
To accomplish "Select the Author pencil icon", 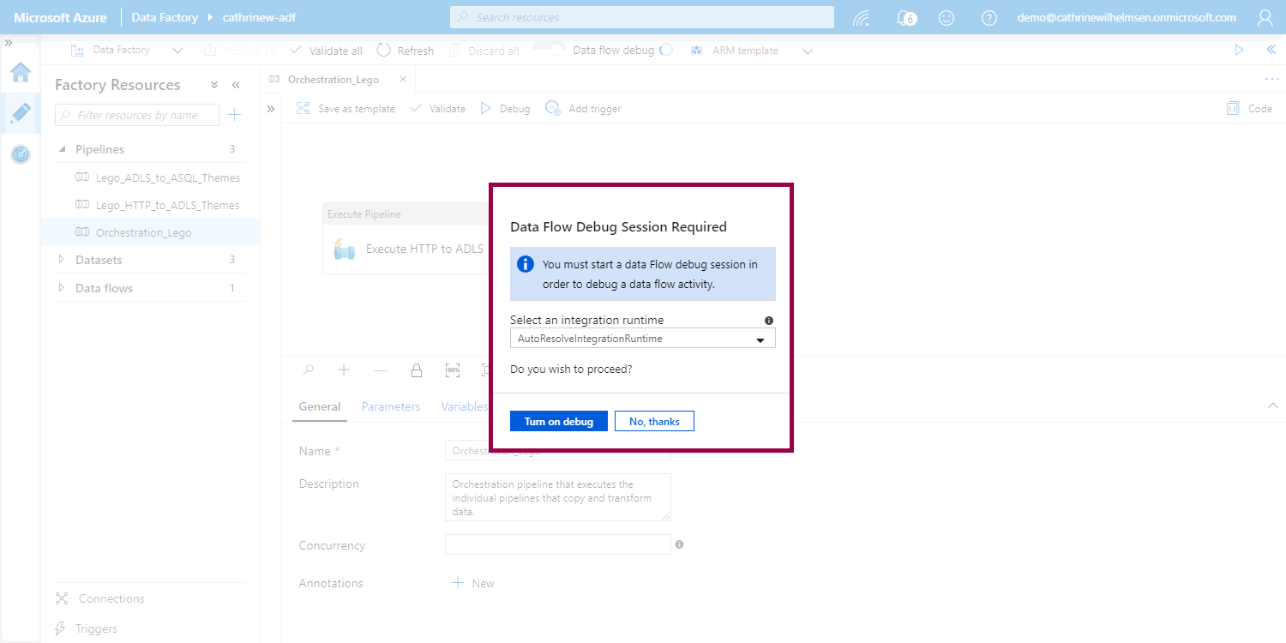I will tap(21, 113).
